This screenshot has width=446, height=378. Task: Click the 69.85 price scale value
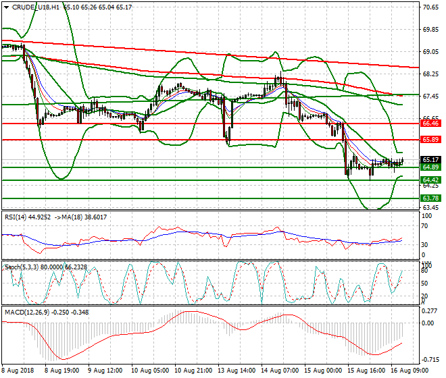click(430, 30)
